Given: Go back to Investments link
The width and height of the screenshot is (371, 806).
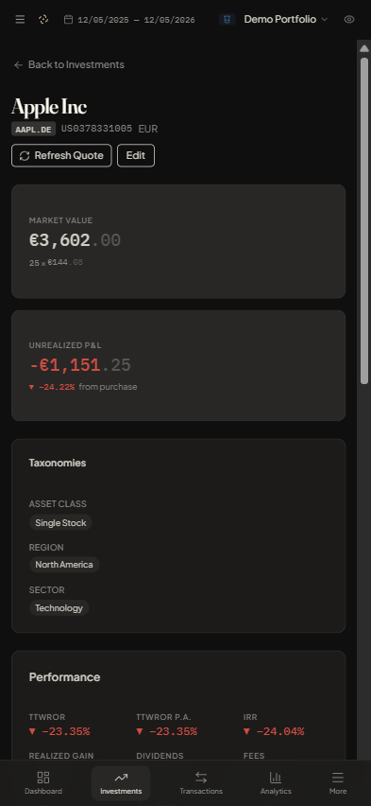Looking at the screenshot, I should (69, 64).
